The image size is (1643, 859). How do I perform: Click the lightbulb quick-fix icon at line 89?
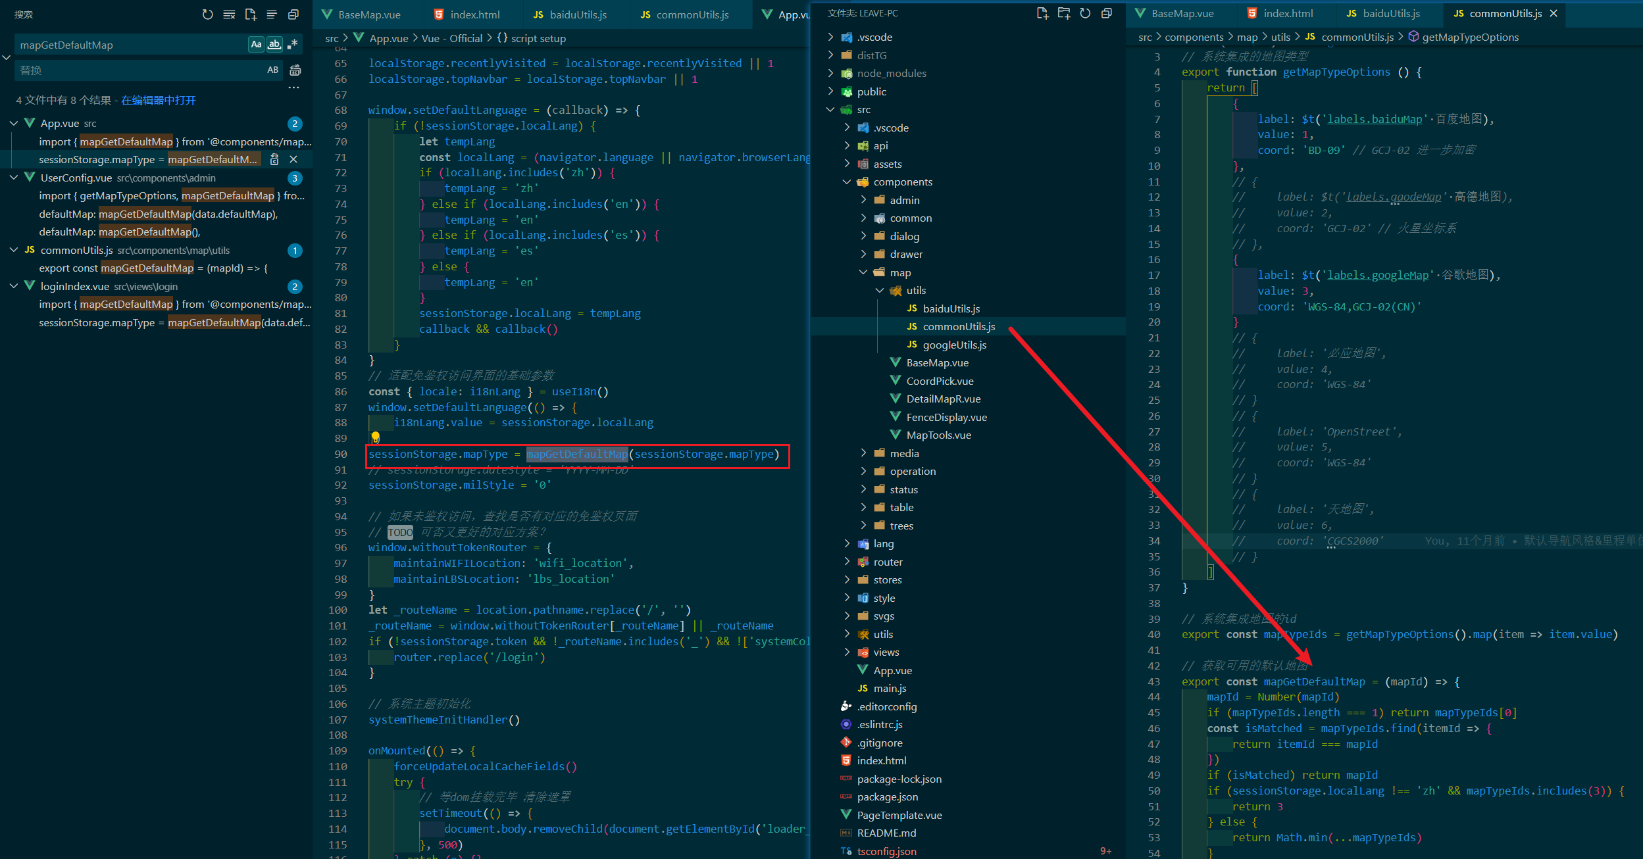tap(375, 437)
